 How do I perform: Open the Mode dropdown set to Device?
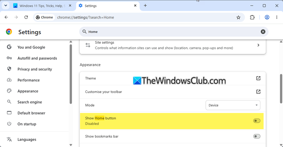[x=233, y=105]
